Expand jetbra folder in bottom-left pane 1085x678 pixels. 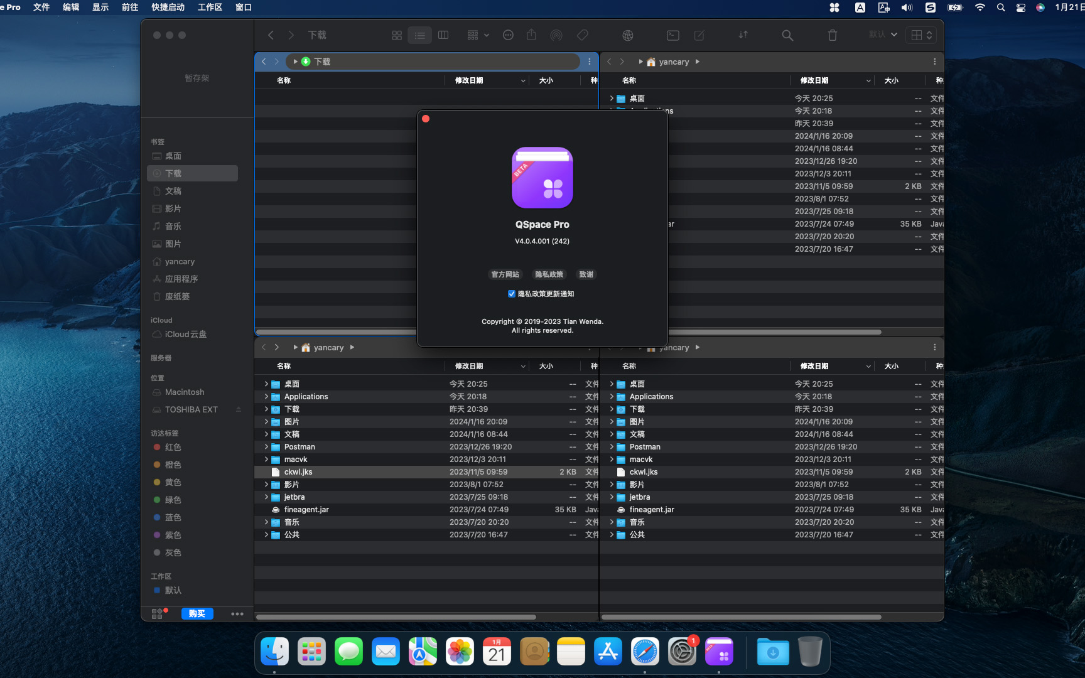[x=266, y=497]
